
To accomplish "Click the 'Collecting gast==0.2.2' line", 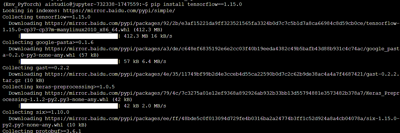I will point(36,68).
